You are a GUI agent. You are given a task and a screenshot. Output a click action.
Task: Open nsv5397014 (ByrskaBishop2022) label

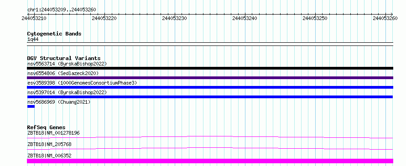tap(67, 92)
